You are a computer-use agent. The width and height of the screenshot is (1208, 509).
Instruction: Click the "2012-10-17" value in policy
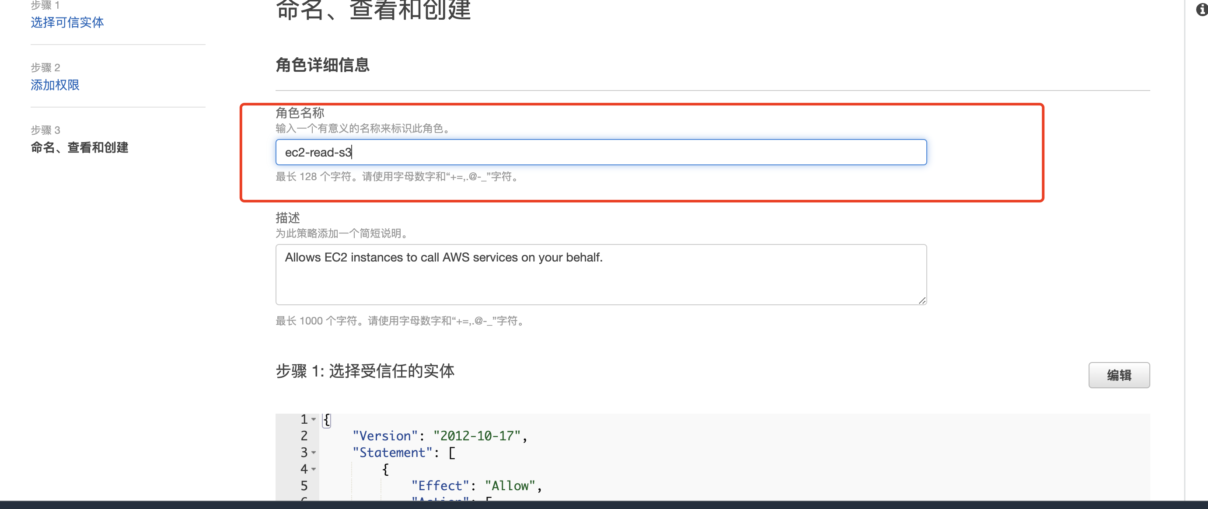pyautogui.click(x=477, y=436)
